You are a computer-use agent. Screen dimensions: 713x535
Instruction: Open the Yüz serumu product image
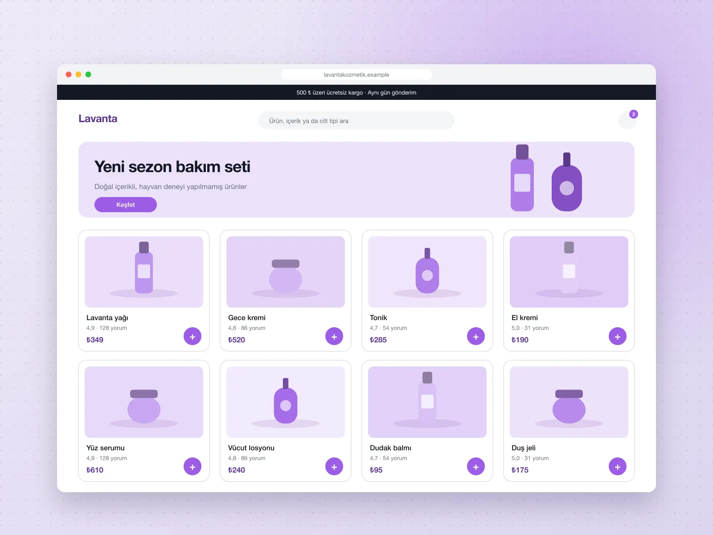click(144, 402)
